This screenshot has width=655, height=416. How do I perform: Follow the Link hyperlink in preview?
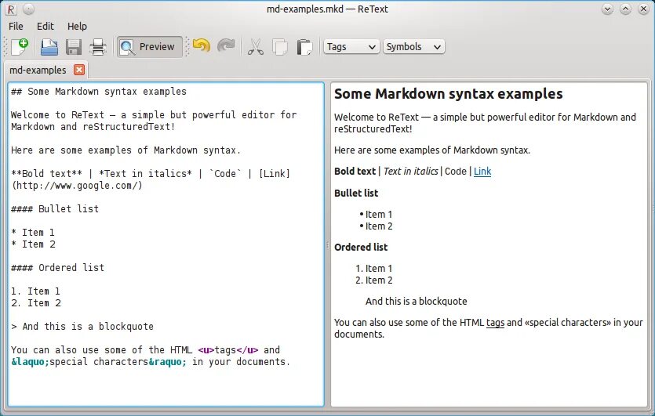click(x=482, y=171)
